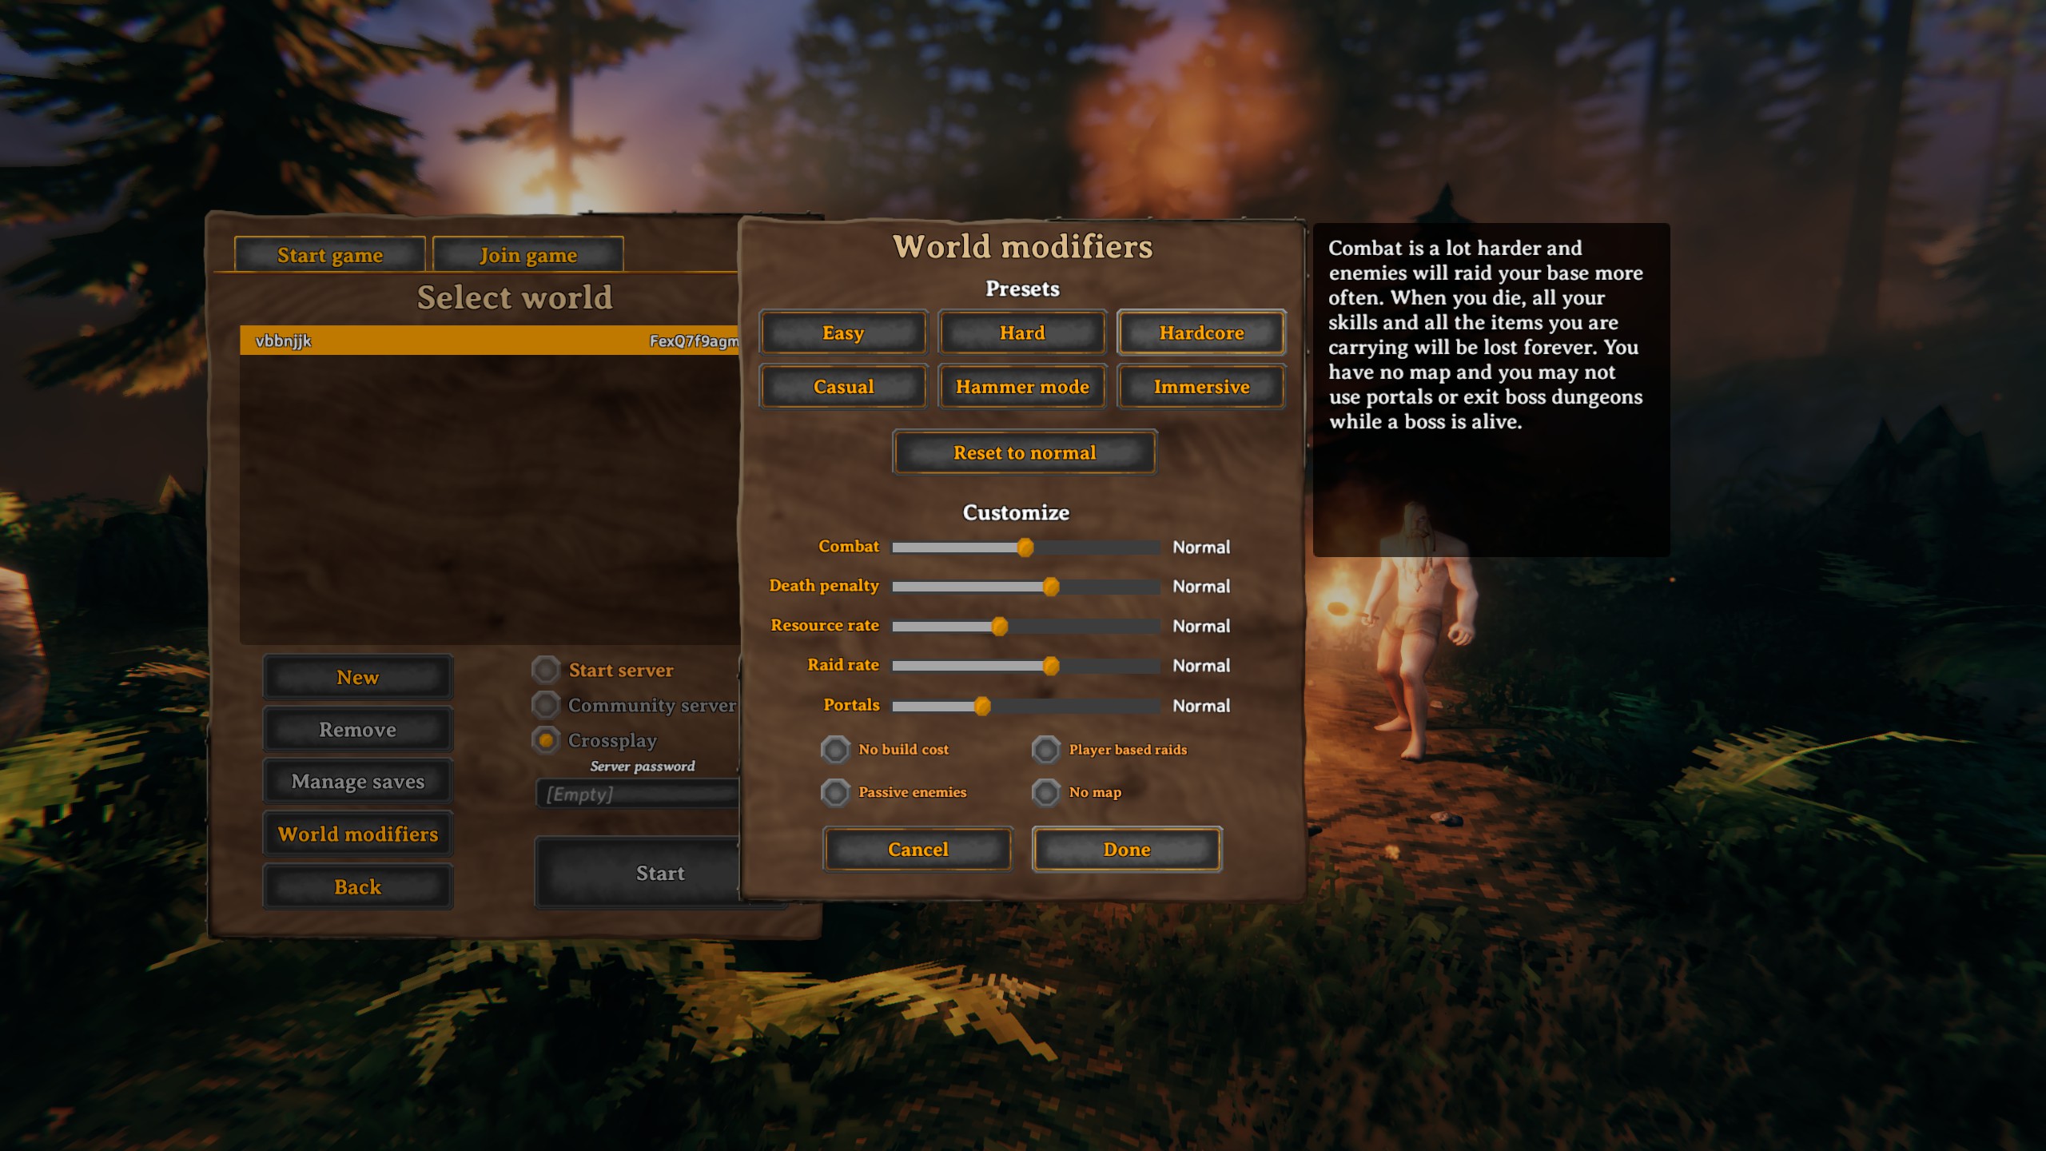Click the Normal value beside Portals
The width and height of the screenshot is (2046, 1151).
(x=1201, y=706)
